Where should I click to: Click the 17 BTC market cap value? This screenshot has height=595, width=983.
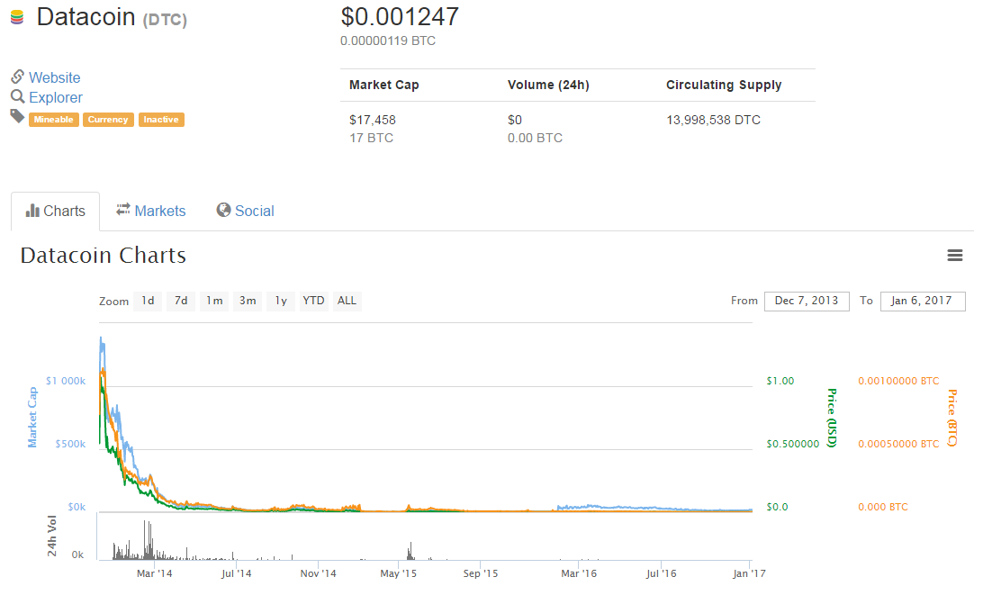371,138
